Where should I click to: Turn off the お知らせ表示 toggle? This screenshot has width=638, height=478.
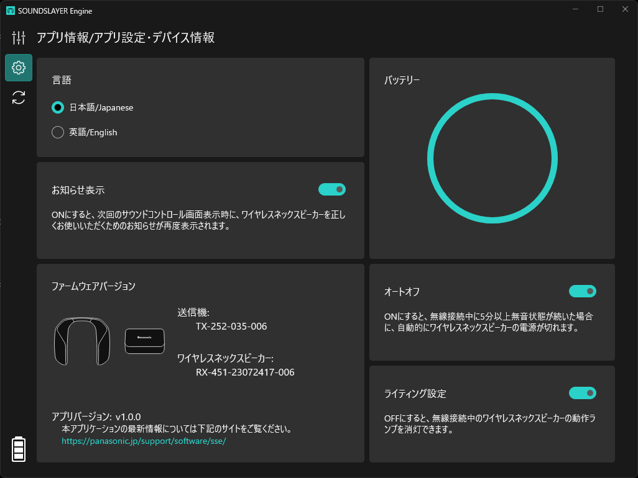332,189
